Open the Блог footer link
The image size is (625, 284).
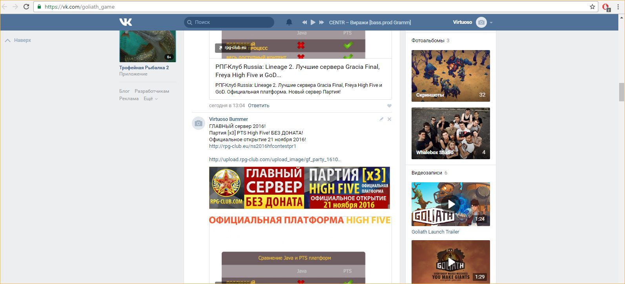tap(124, 91)
